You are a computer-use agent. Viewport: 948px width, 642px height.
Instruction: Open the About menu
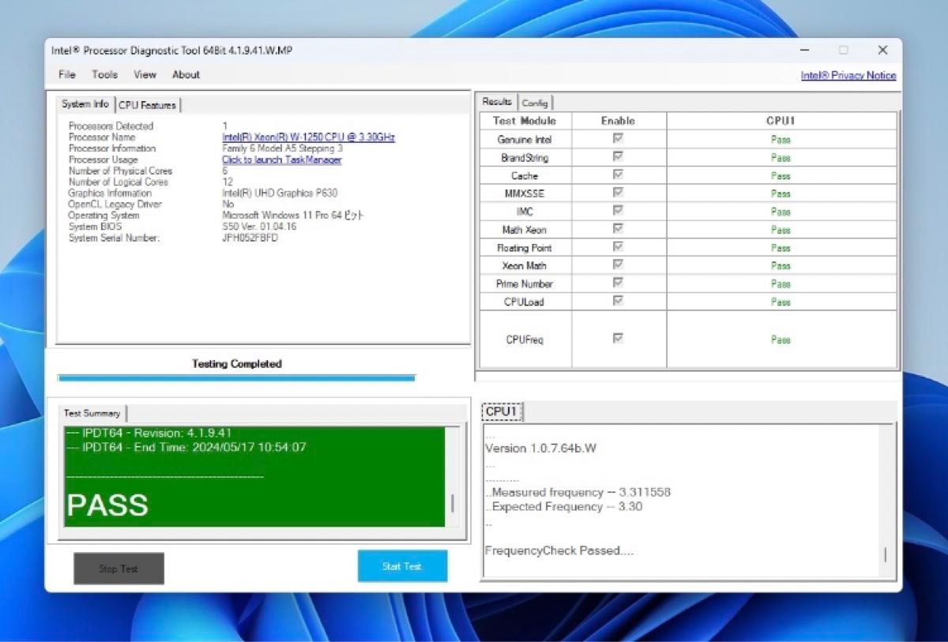click(x=186, y=74)
